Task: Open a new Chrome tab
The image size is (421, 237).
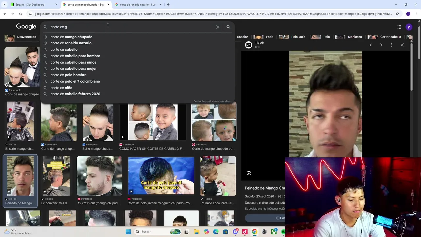Action: click(x=168, y=5)
